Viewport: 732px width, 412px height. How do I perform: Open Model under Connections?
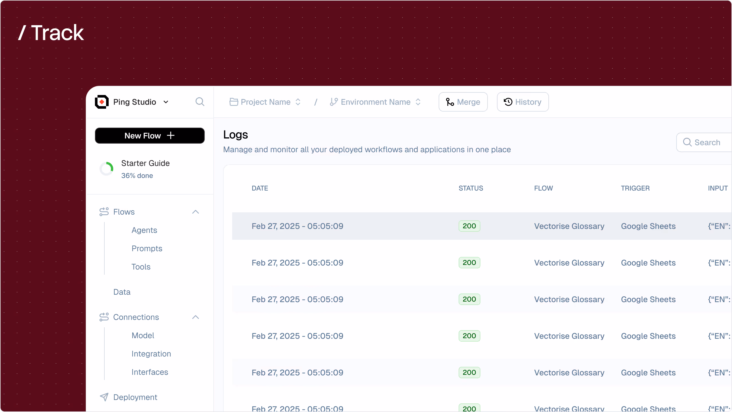[x=143, y=336]
